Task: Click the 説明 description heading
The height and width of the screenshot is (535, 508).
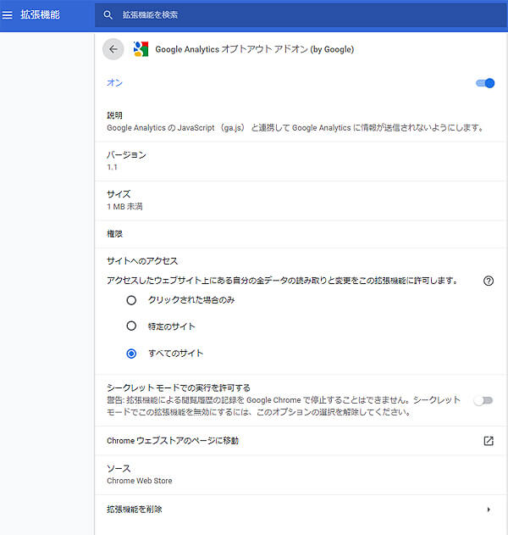Action: coord(114,115)
